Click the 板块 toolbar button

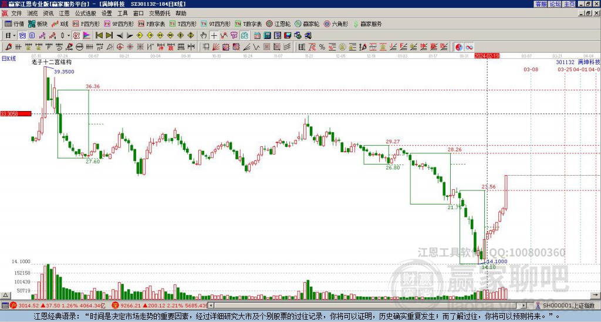click(38, 24)
